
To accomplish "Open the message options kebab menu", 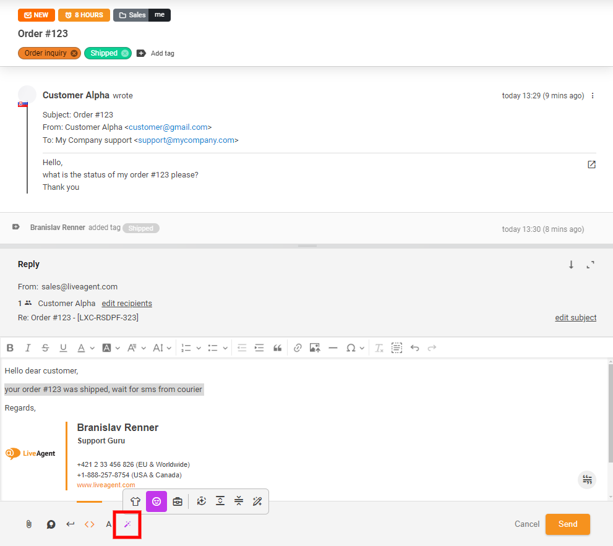I will [x=593, y=96].
